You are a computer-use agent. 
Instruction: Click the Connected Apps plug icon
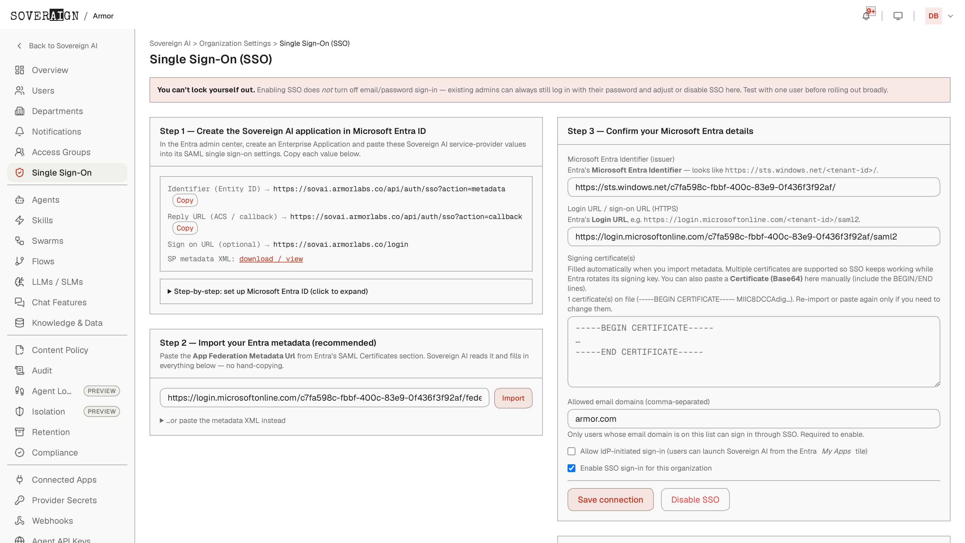[x=20, y=480]
